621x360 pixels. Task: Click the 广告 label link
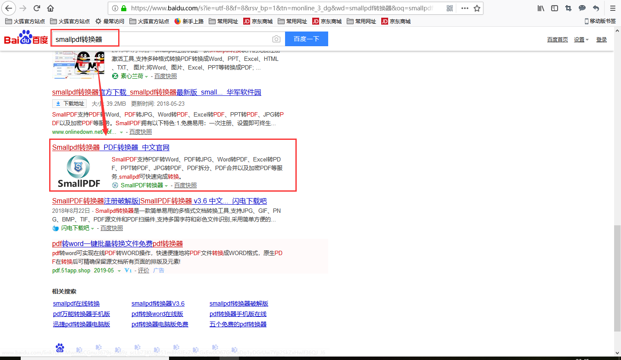pos(159,270)
